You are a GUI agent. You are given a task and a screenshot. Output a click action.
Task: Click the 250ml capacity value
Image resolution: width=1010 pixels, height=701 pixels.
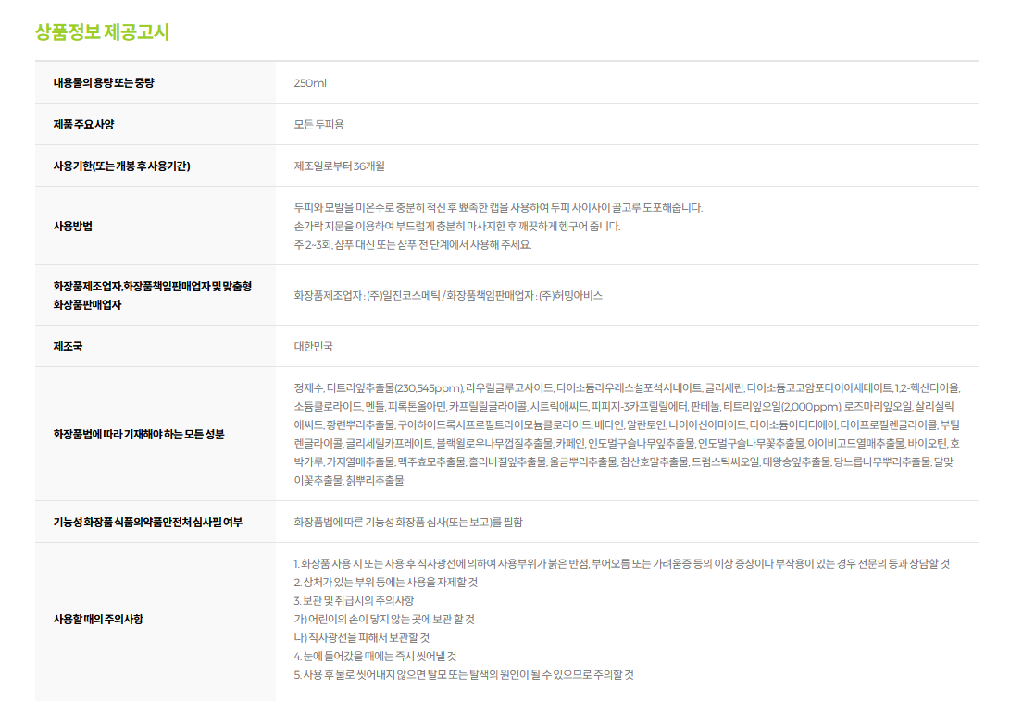(310, 83)
